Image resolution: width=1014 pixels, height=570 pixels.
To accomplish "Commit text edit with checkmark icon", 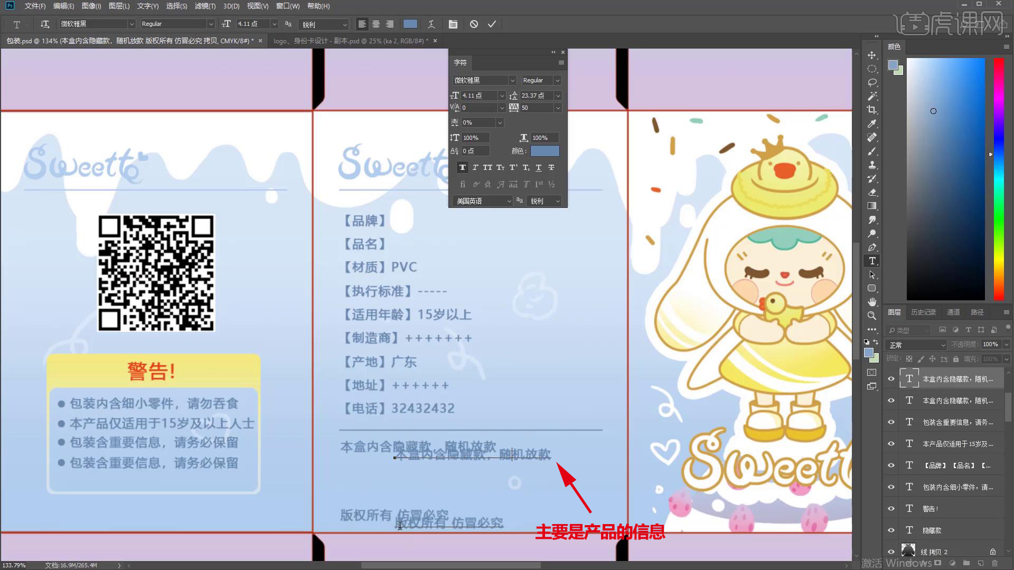I will 492,24.
